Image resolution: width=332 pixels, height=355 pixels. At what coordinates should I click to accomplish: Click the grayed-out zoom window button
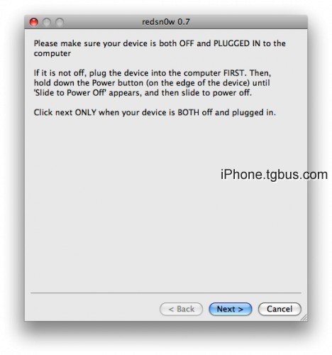[x=60, y=22]
